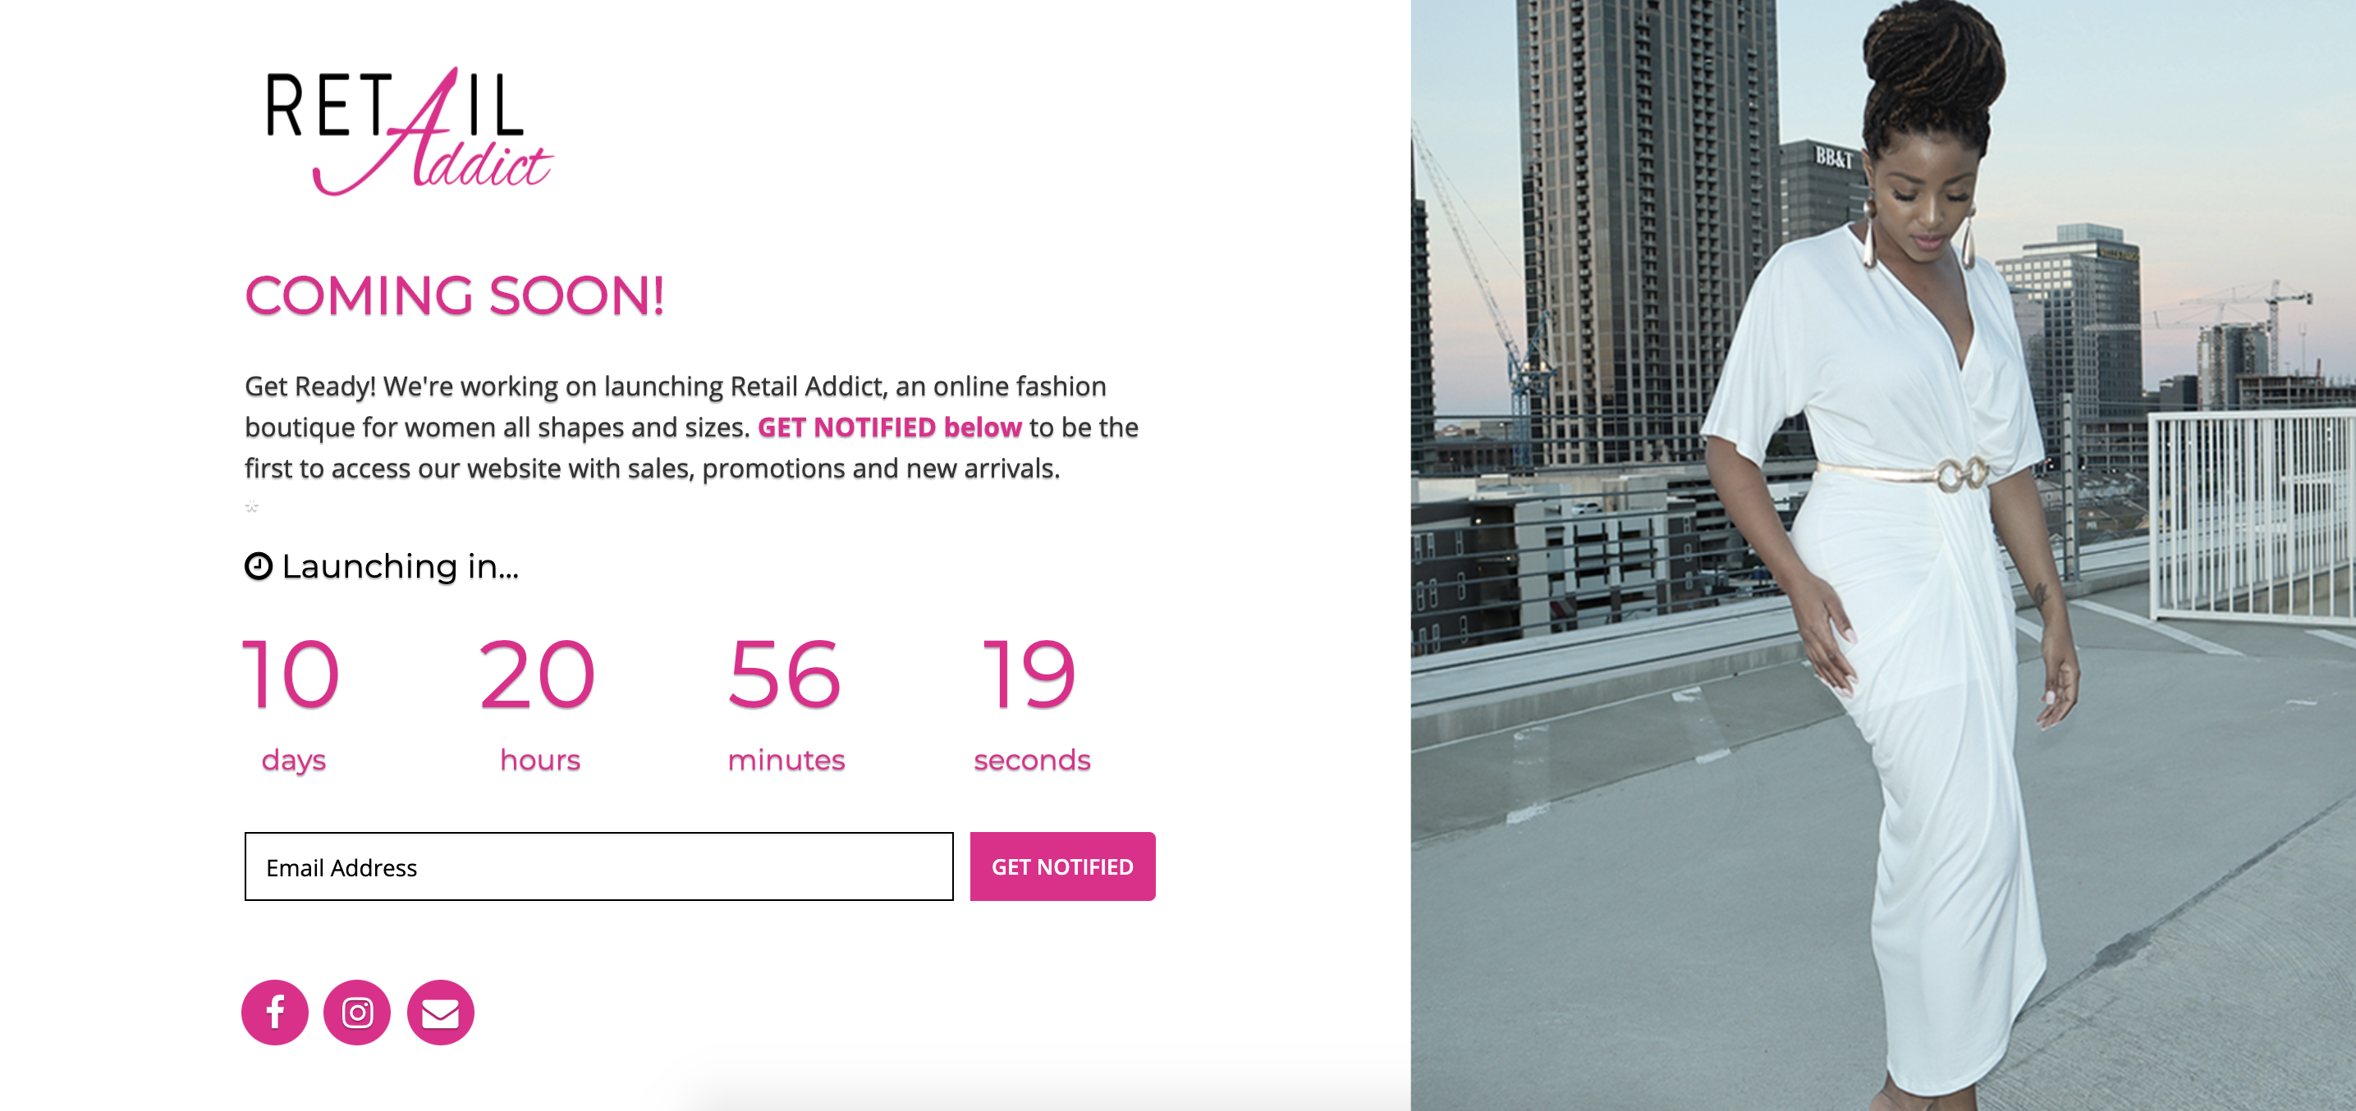Click the small star icon below paragraph
The width and height of the screenshot is (2356, 1111).
click(253, 505)
